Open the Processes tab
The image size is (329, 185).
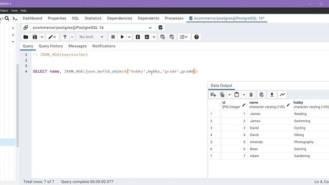click(x=174, y=18)
